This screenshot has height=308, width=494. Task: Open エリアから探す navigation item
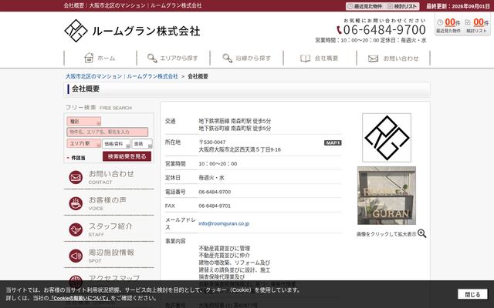coord(173,59)
